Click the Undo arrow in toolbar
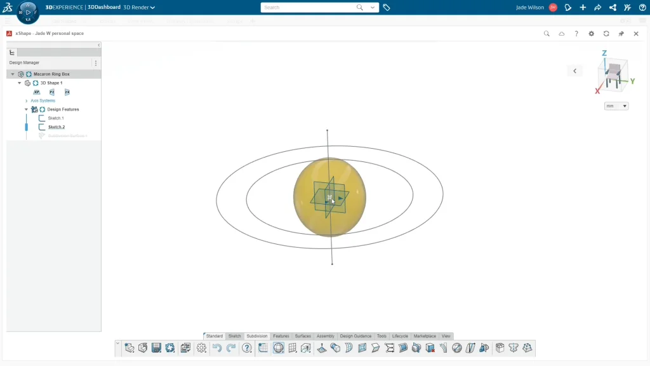The image size is (650, 366). click(217, 348)
